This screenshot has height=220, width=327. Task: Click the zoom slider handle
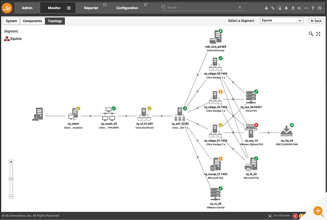pos(11,179)
